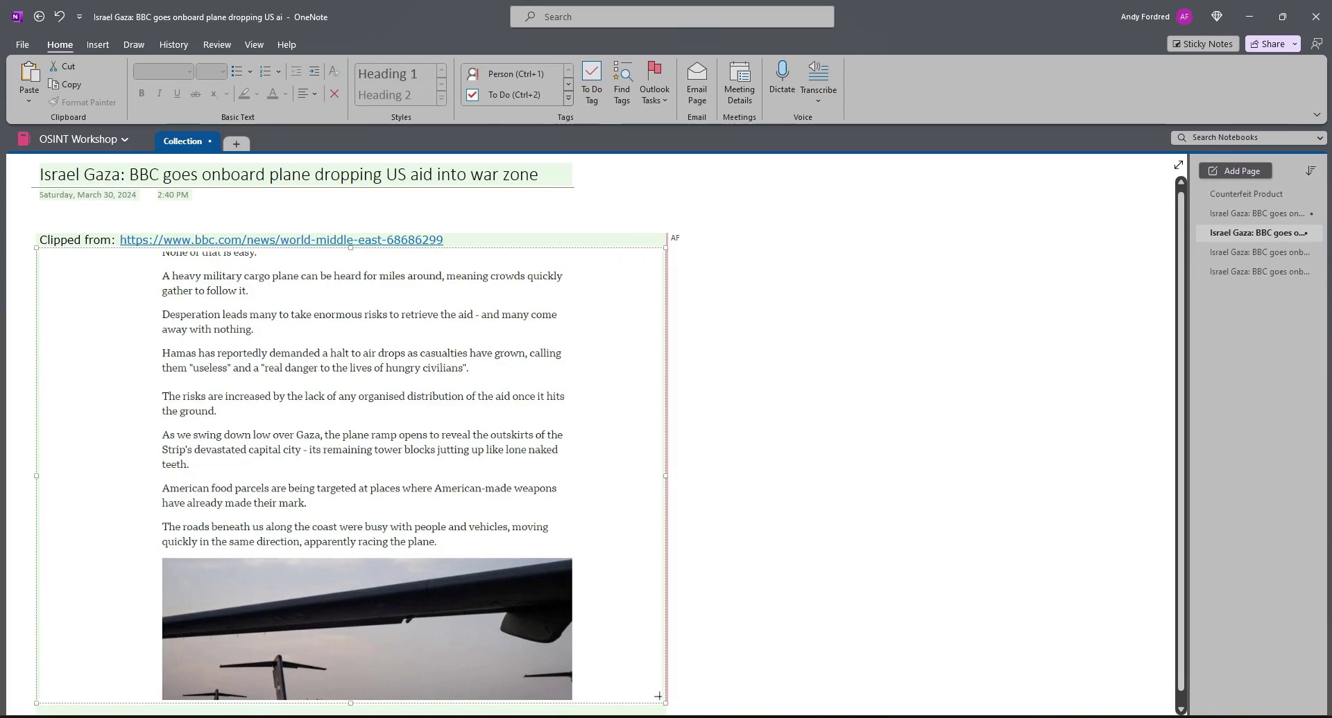Click the Back navigation arrow icon

tap(39, 17)
